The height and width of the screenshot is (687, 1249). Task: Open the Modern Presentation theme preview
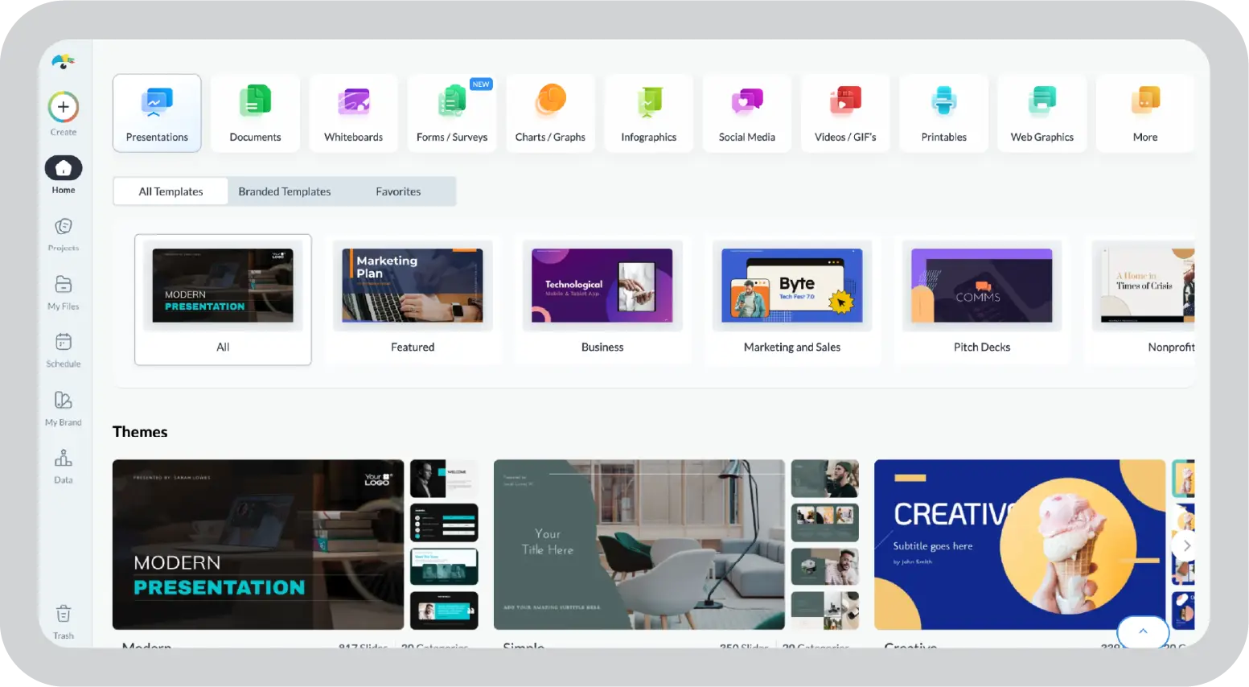[x=258, y=545]
